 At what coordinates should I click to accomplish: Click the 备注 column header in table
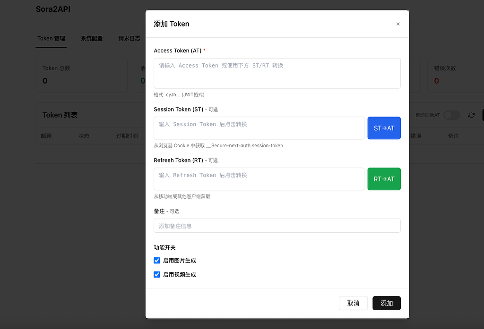[453, 136]
